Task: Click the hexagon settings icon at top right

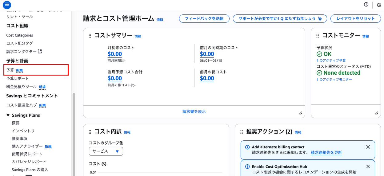Action: point(379,5)
